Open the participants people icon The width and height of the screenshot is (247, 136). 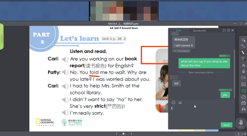[244, 109]
